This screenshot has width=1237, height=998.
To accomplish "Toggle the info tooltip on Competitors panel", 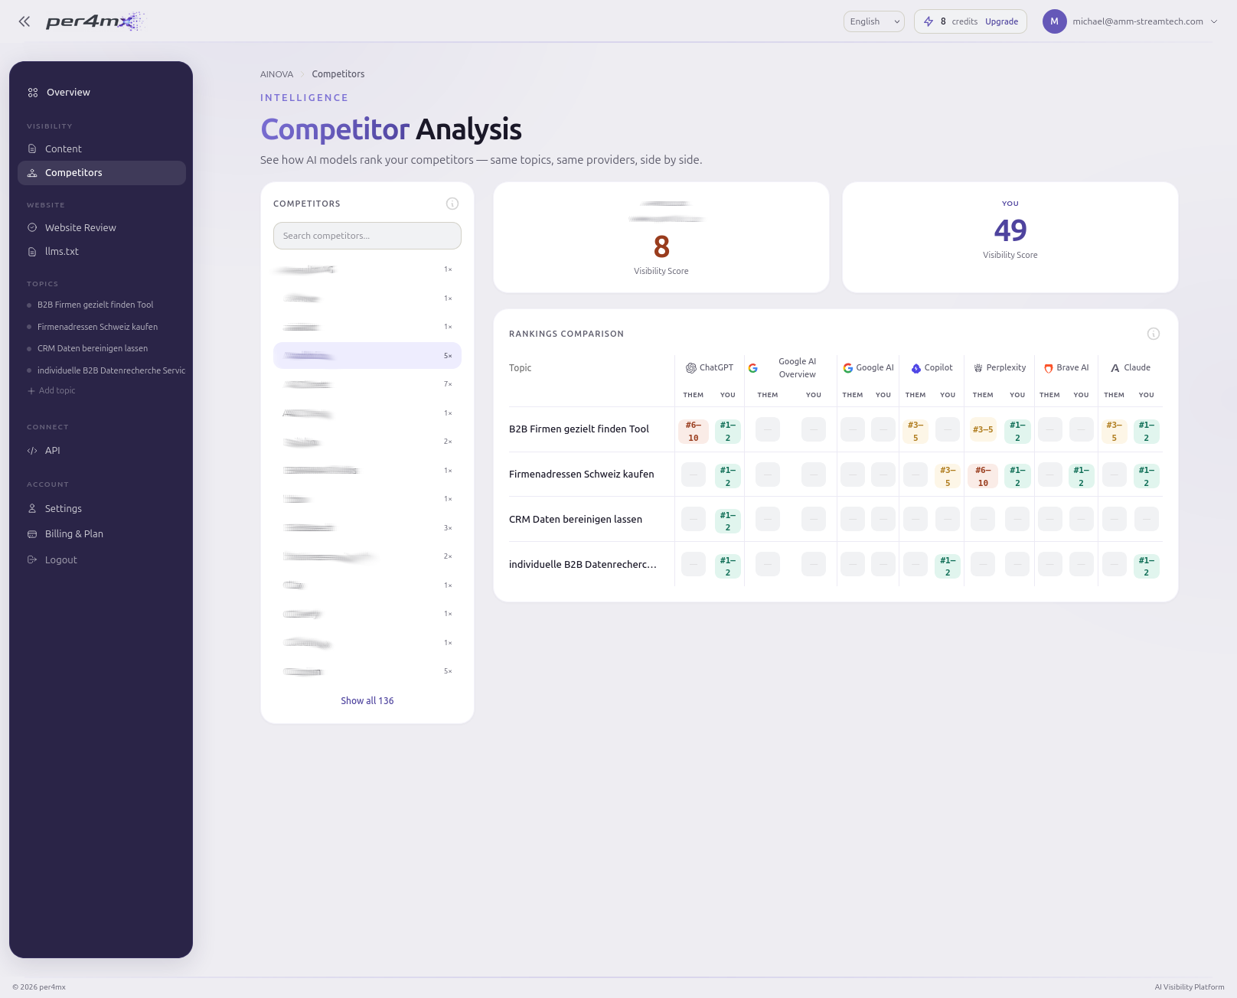I will point(452,204).
